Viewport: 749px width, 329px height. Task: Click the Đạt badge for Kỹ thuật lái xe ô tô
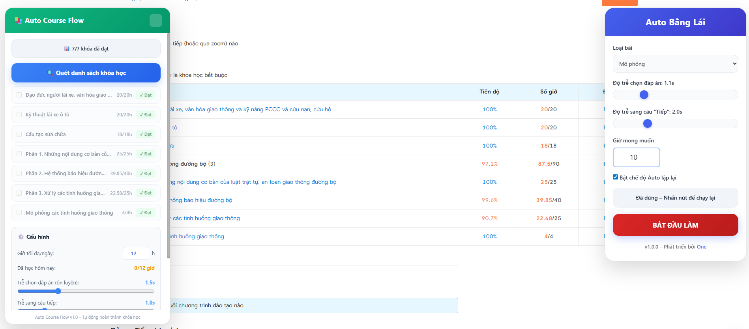click(146, 115)
